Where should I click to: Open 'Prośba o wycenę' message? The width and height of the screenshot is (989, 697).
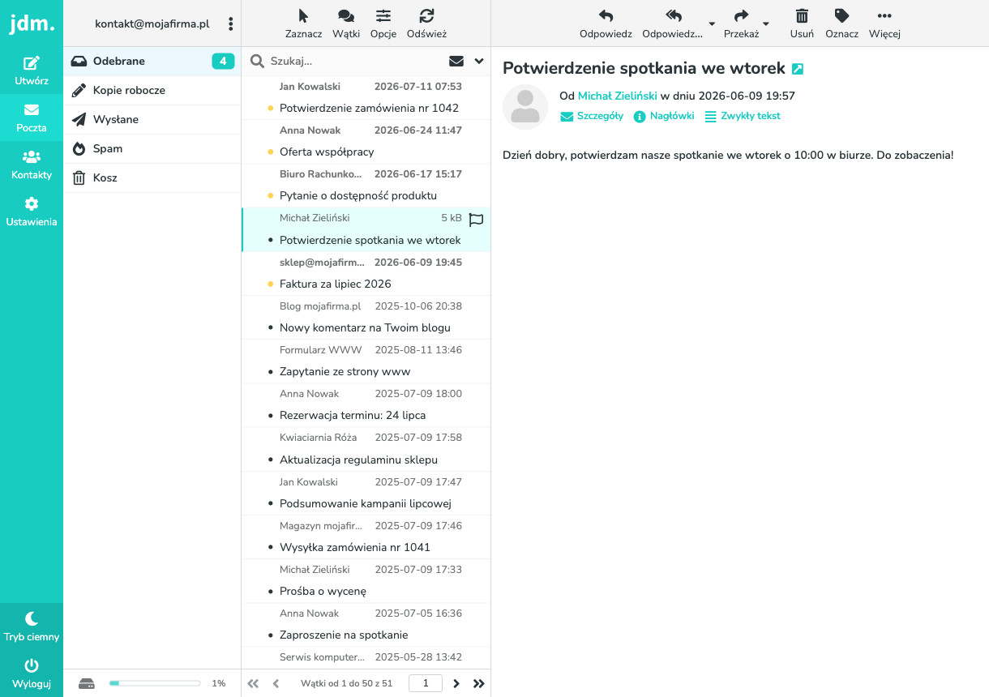[x=366, y=581]
